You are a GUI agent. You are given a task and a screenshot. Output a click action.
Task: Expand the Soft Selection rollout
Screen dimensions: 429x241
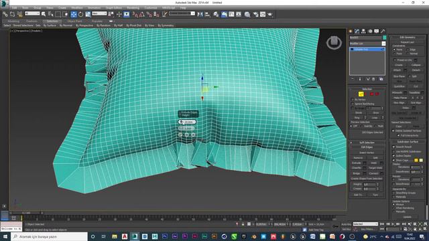pyautogui.click(x=367, y=143)
